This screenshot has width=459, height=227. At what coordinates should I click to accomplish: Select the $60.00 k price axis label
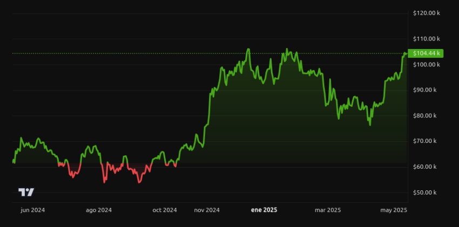[x=425, y=167]
